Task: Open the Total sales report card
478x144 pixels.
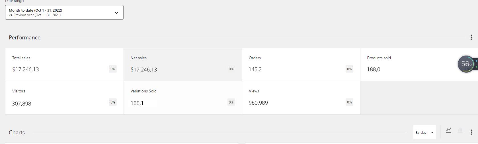Action: [64, 65]
